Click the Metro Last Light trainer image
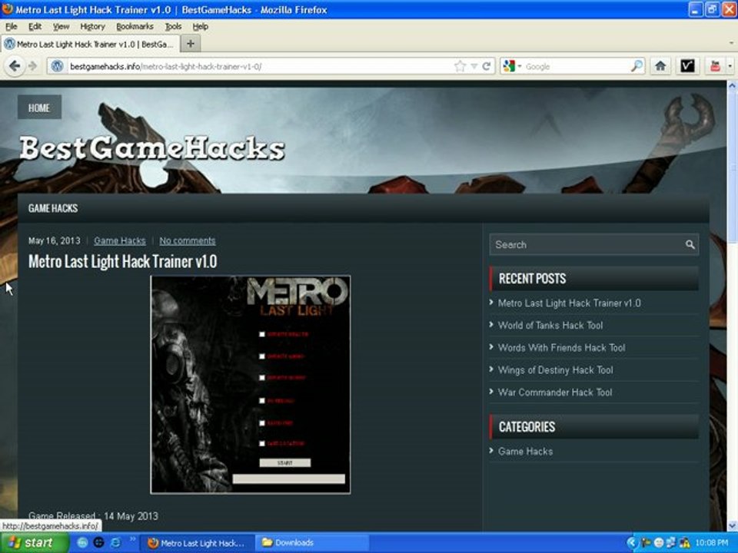This screenshot has height=553, width=738. click(251, 385)
